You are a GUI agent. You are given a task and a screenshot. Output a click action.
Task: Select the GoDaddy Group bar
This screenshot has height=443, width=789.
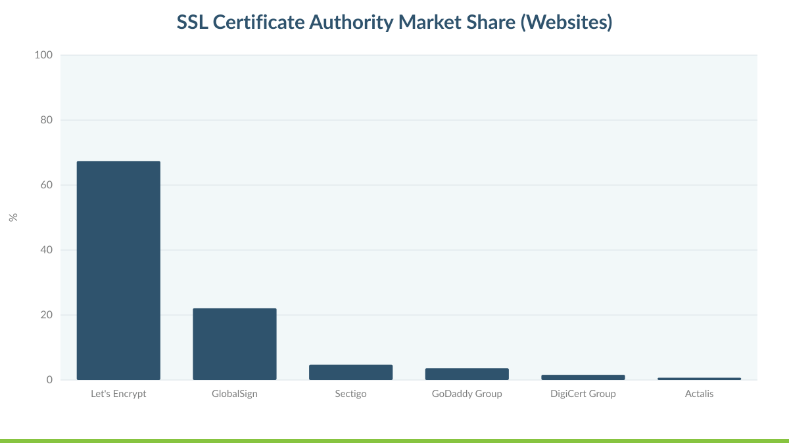point(467,374)
